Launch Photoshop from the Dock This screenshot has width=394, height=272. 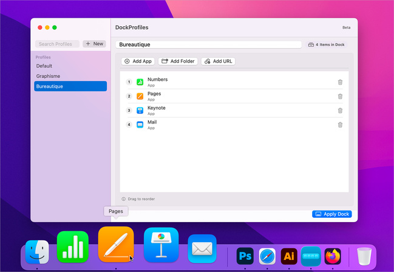coord(245,256)
